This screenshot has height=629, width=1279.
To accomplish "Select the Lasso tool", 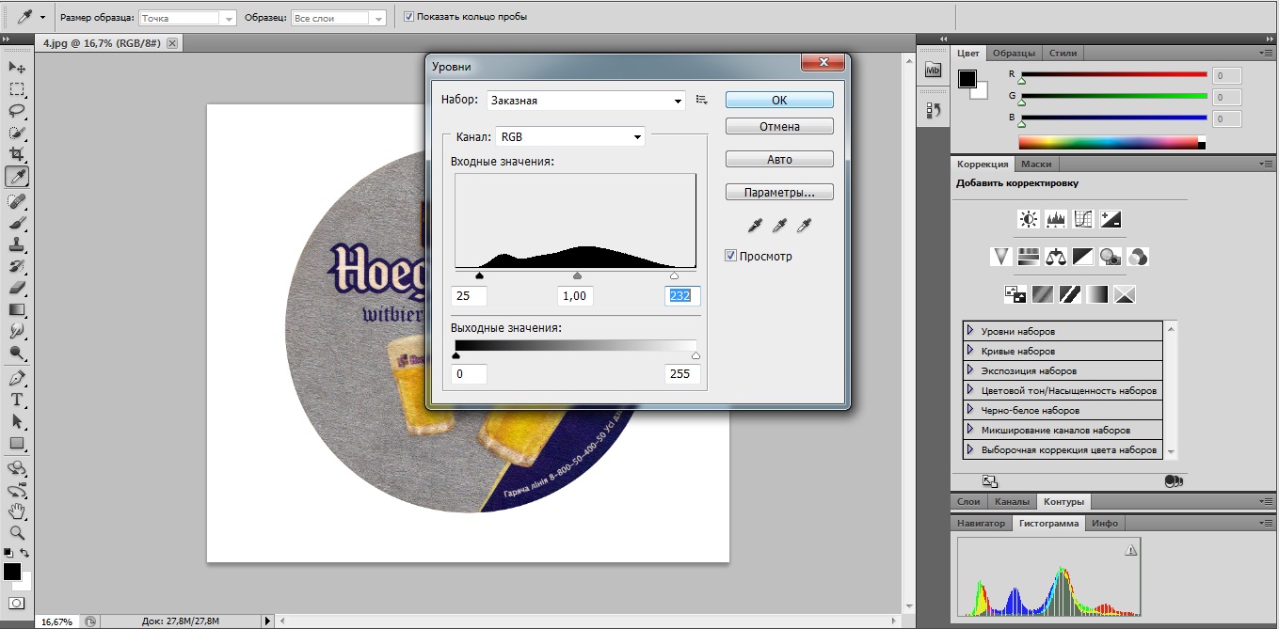I will pyautogui.click(x=17, y=111).
